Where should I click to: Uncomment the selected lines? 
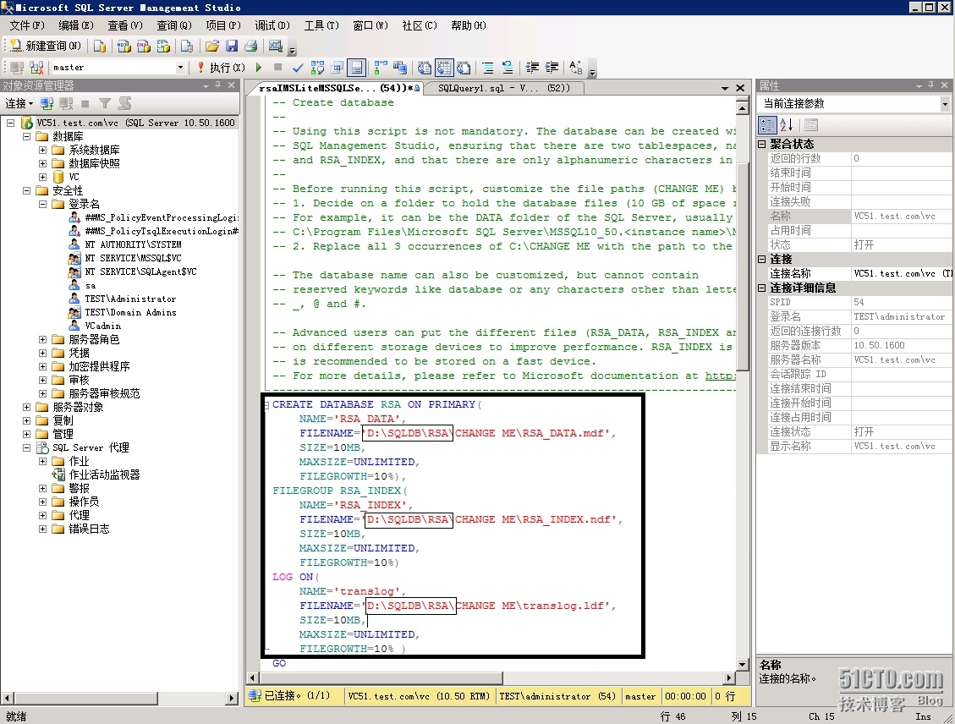coord(508,68)
